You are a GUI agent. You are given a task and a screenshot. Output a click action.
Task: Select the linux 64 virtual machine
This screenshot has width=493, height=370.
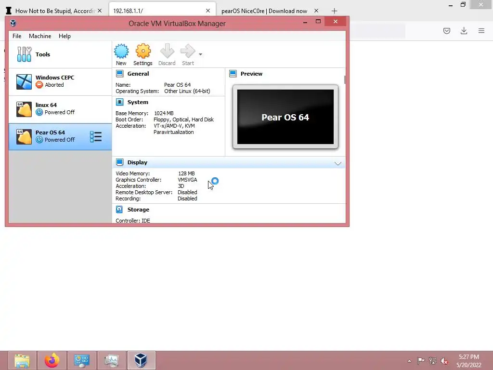coord(60,109)
